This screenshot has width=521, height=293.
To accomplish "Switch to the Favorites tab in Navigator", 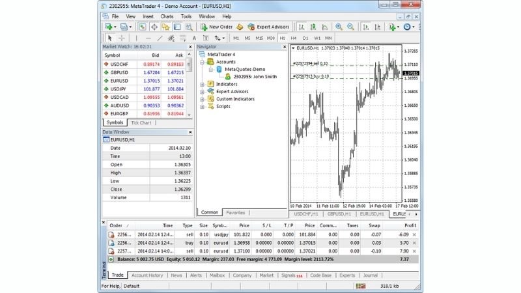I will 235,213.
